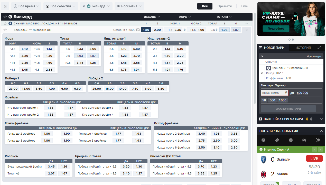326x185 pixels.
Task: Clear all bets in the Новое пари slip
Action: [262, 56]
